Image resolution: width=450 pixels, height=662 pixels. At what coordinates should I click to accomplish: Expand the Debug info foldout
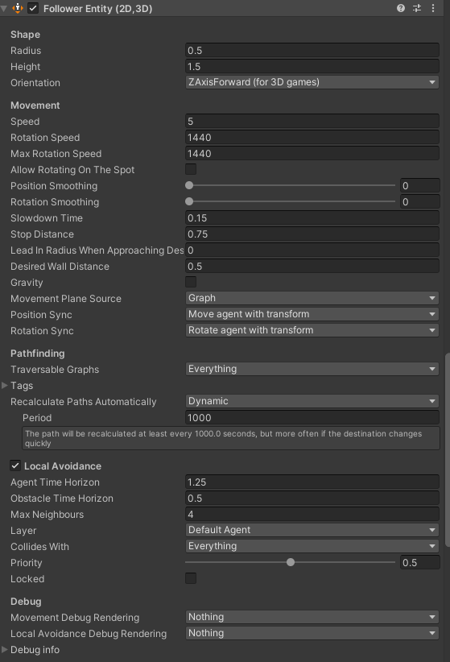[5, 649]
